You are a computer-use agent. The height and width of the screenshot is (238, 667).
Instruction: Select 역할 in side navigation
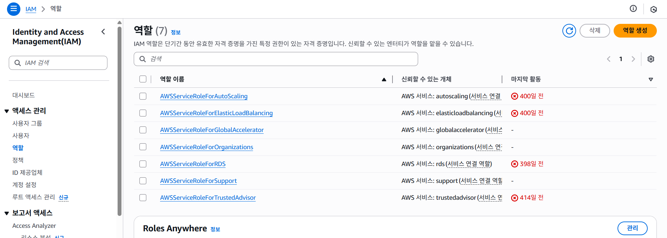18,148
